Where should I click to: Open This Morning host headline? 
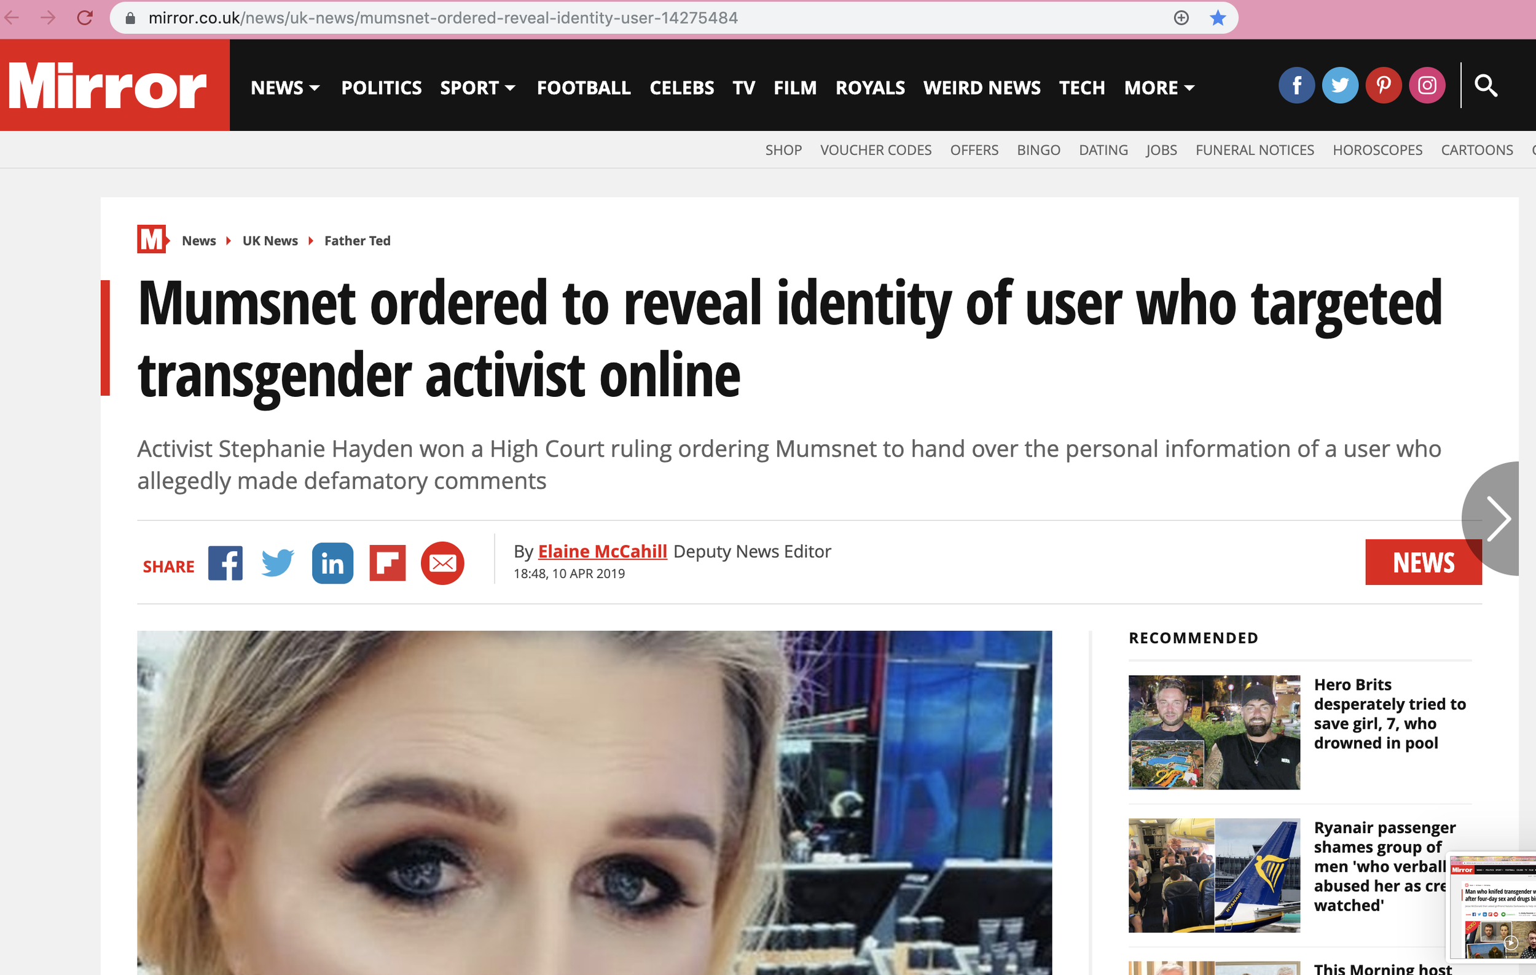click(1383, 969)
